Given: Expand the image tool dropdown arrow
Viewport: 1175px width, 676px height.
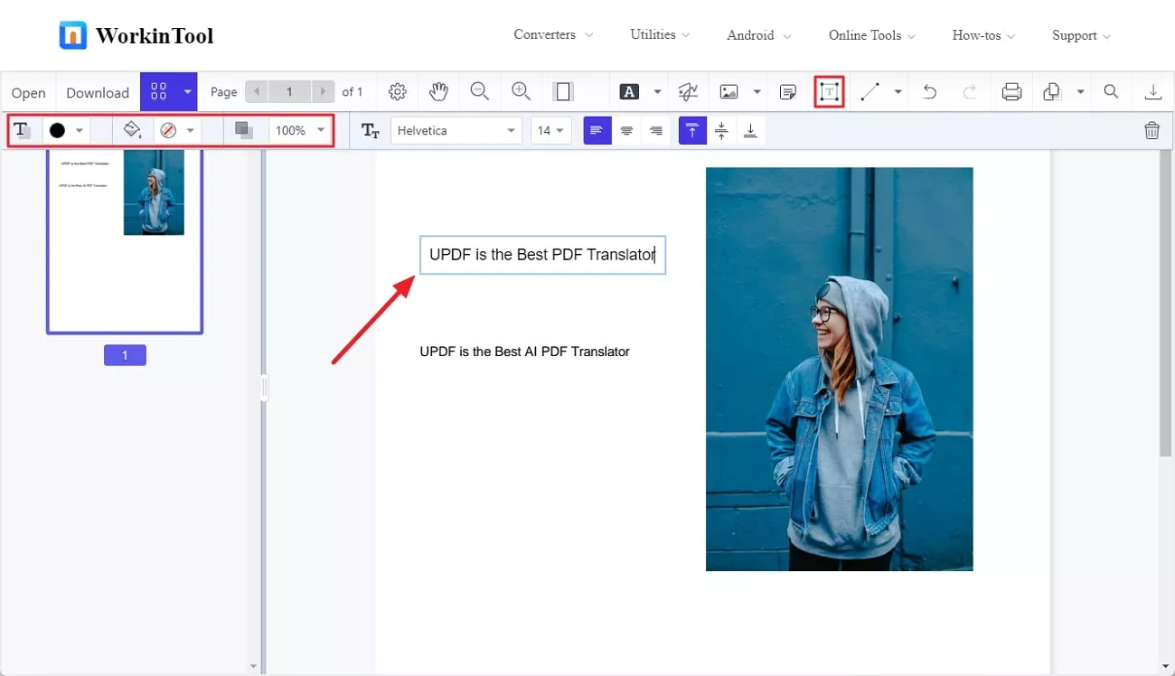Looking at the screenshot, I should point(757,92).
